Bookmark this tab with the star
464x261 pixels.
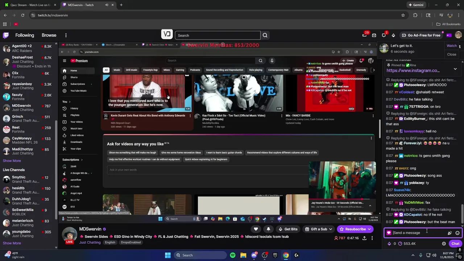403,15
